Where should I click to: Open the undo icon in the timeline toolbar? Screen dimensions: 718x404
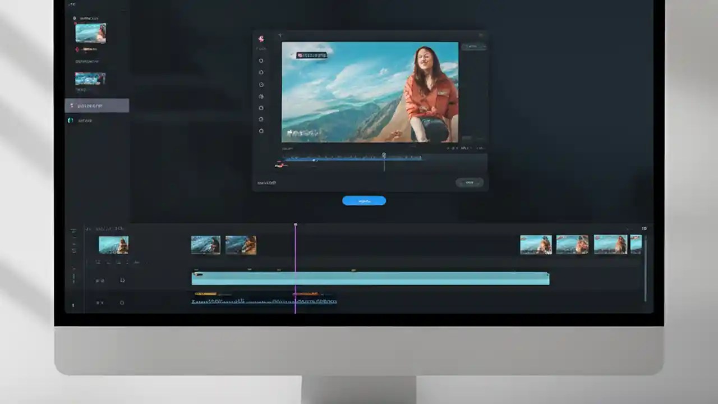click(110, 262)
